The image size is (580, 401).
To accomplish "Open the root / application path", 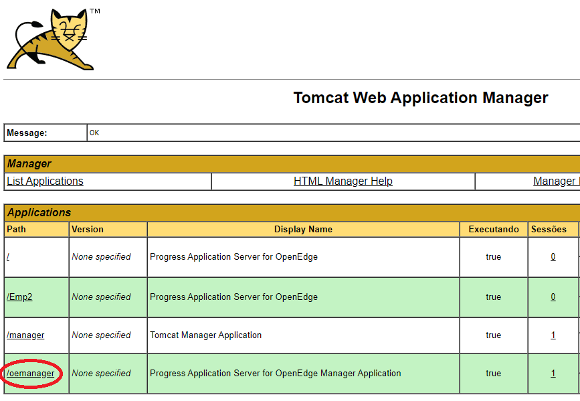I will tap(8, 256).
